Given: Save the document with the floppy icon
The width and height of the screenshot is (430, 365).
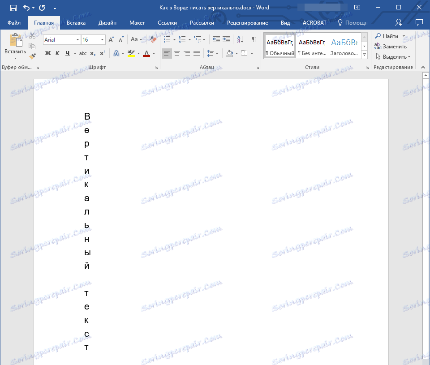Looking at the screenshot, I should point(13,8).
